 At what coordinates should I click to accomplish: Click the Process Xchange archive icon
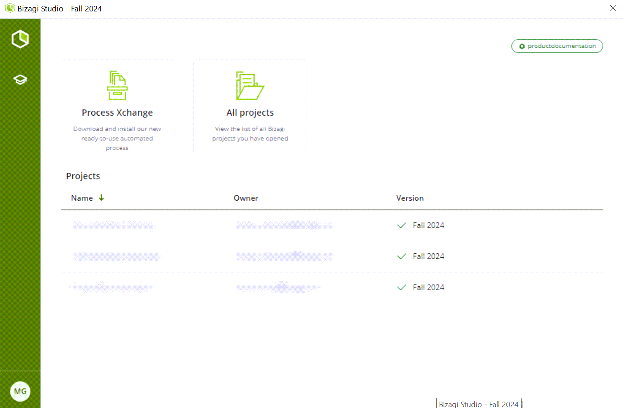coord(117,85)
